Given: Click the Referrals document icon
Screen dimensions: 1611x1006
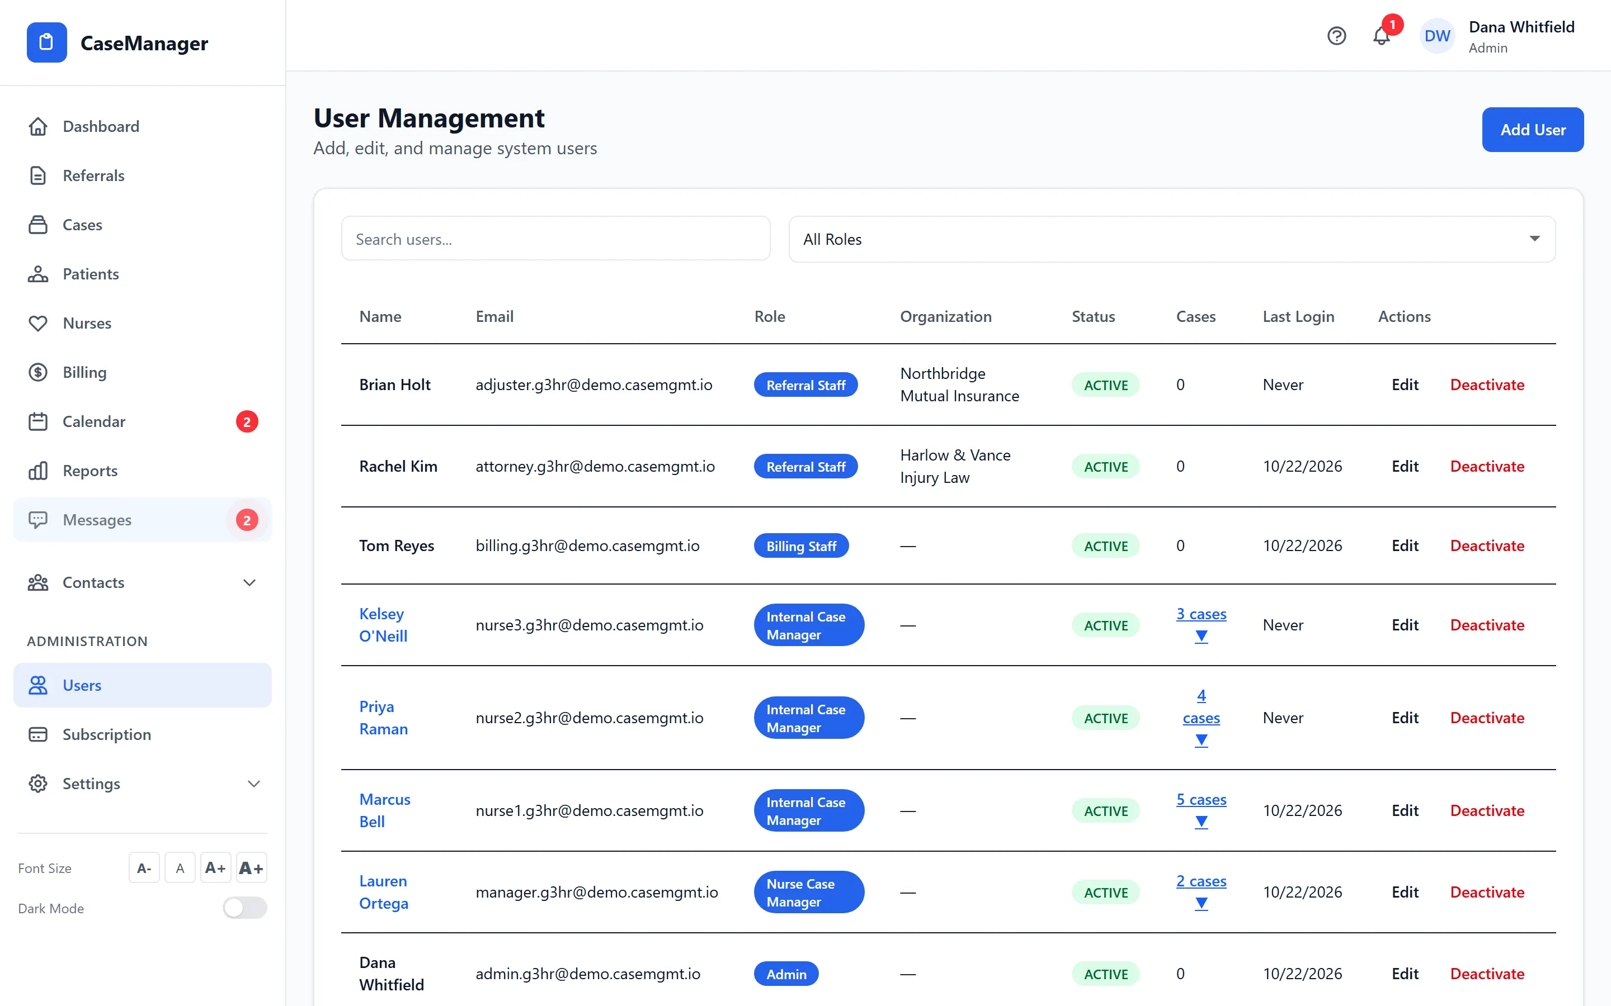Looking at the screenshot, I should [38, 175].
